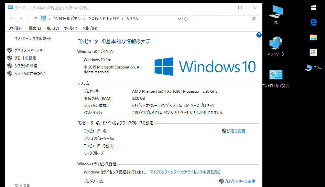The height and width of the screenshot is (187, 325).
Task: Click the 8.00 GB memory value
Action: [x=138, y=99]
